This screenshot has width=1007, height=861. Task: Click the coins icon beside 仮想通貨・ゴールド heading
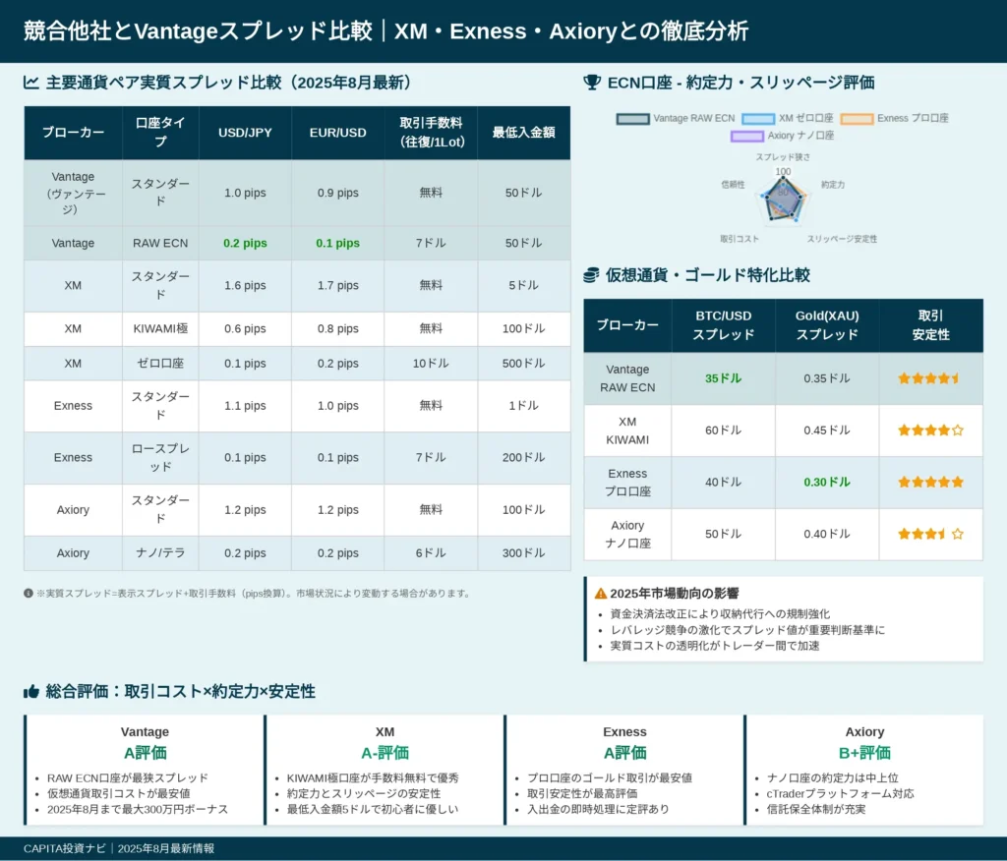point(591,275)
